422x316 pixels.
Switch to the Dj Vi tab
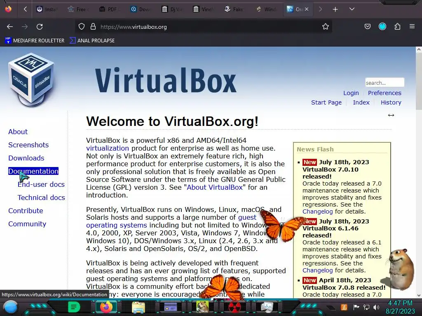pos(171,9)
